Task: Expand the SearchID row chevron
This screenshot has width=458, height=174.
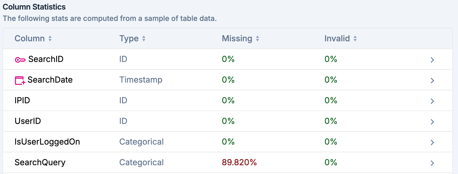Action: tap(432, 60)
